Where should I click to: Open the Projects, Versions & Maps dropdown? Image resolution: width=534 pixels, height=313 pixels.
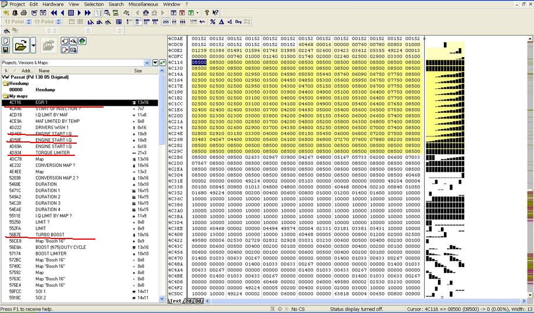pyautogui.click(x=147, y=62)
